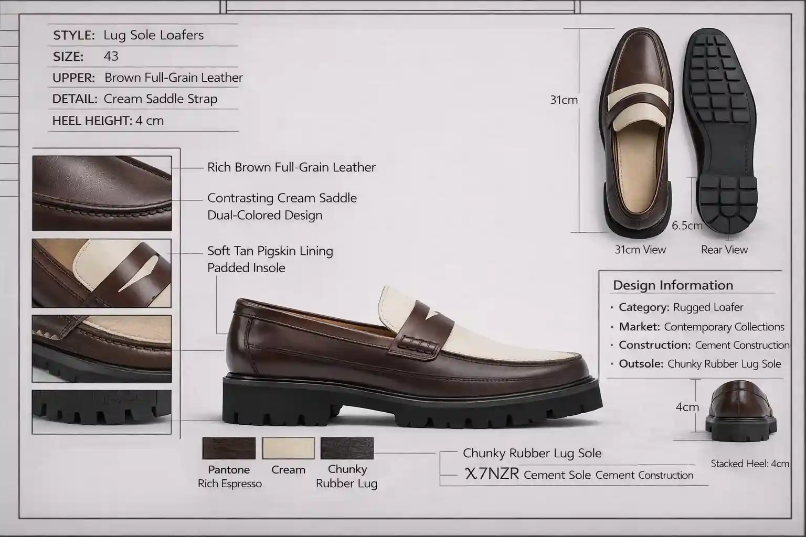Click 'Padded Insole' callout text
The height and width of the screenshot is (537, 806).
coord(246,267)
